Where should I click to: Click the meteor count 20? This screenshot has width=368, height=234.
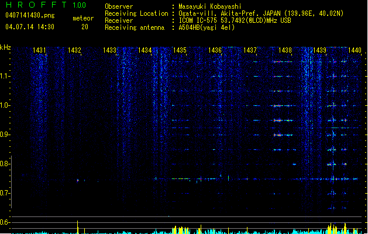point(85,27)
